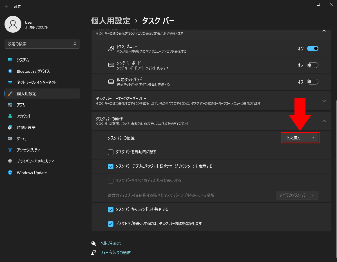Screen dimensions: 337x262
Task: Uncheck the show desktop corner checkbox
Action: tap(110, 224)
